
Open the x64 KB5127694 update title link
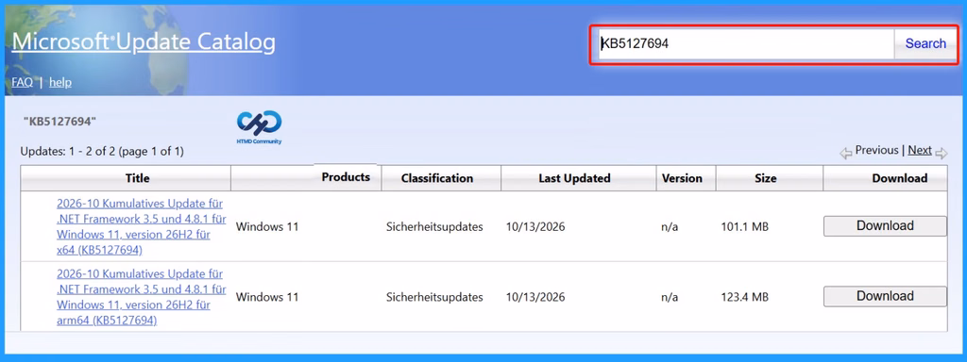[141, 226]
